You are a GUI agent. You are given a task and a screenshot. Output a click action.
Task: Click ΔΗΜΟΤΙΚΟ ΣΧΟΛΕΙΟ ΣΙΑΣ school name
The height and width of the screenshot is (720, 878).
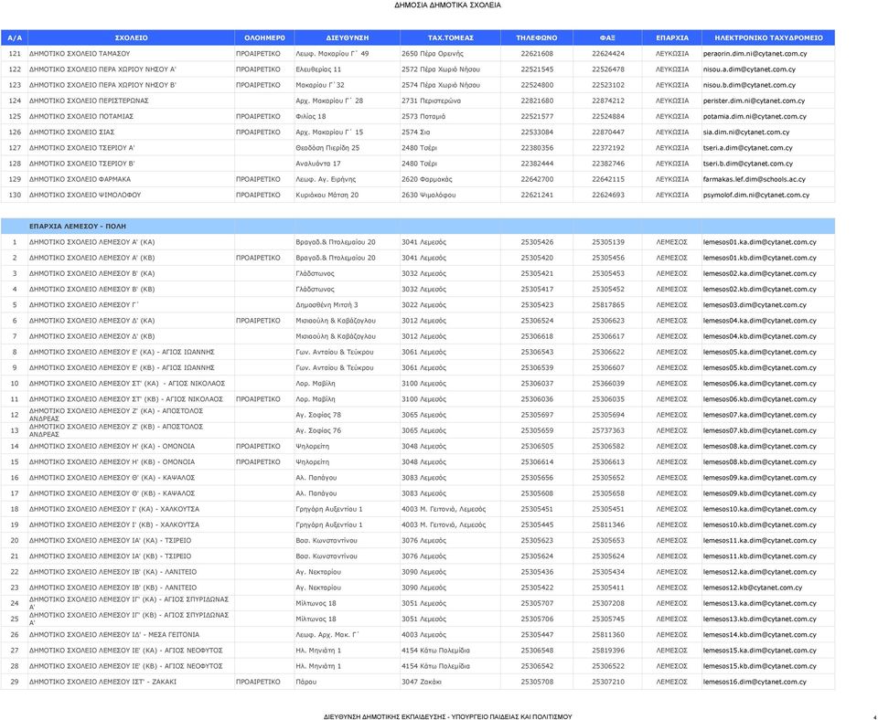pos(71,132)
